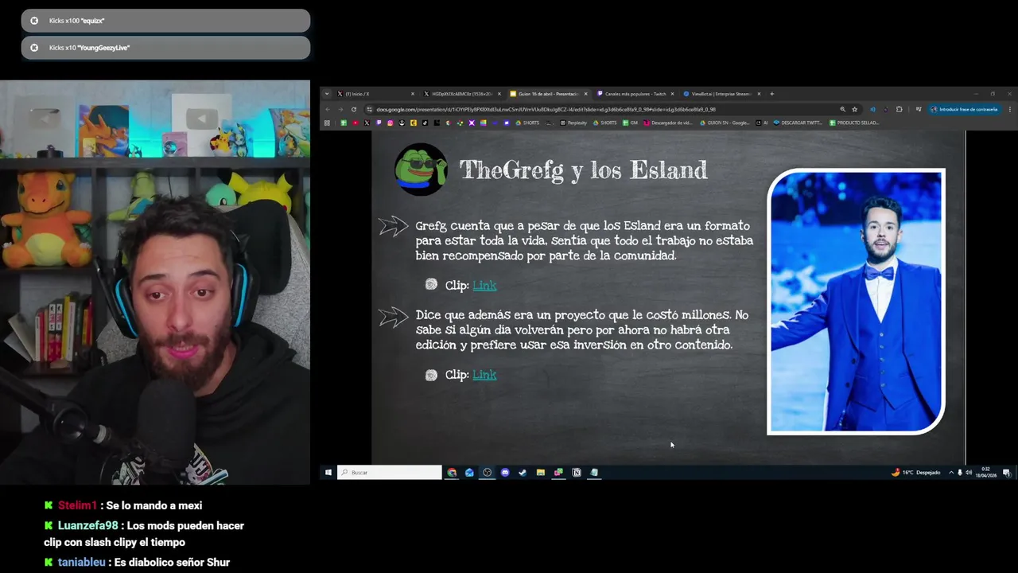Open the 'DESCARGAR TWITT...' bookmark

[798, 123]
